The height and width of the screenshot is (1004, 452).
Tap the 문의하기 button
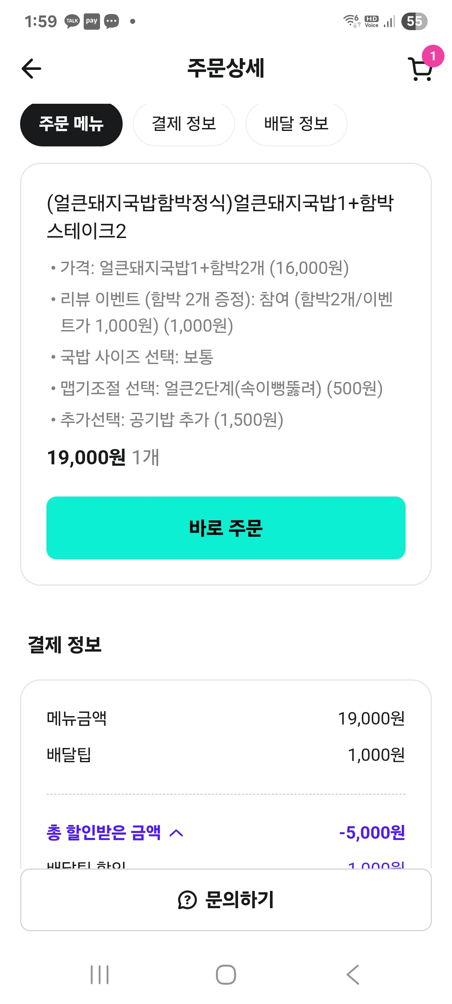click(x=226, y=900)
